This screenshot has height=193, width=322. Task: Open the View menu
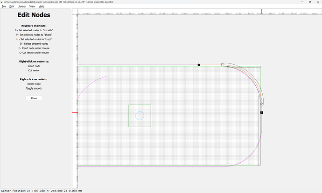[x=32, y=7]
